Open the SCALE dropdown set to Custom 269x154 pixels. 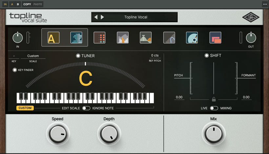coord(33,56)
